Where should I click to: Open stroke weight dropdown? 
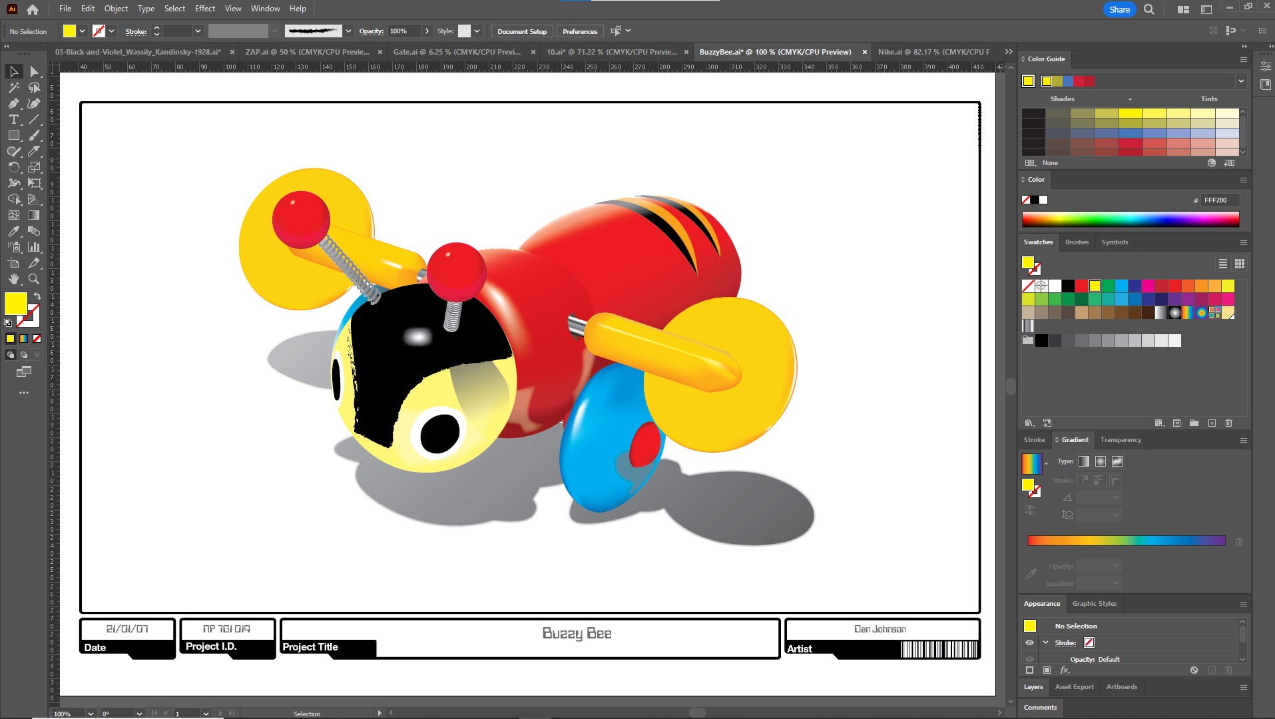tap(198, 31)
